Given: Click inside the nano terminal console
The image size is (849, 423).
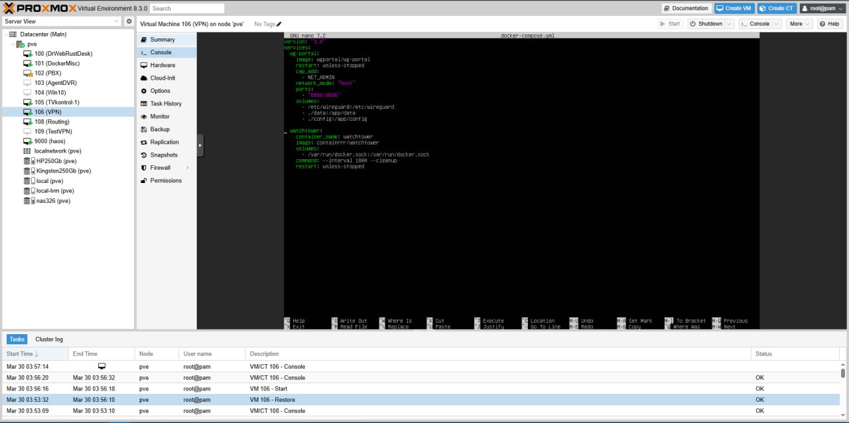Looking at the screenshot, I should [x=521, y=180].
